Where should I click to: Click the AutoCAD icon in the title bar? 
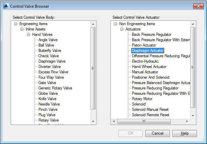pyautogui.click(x=6, y=6)
